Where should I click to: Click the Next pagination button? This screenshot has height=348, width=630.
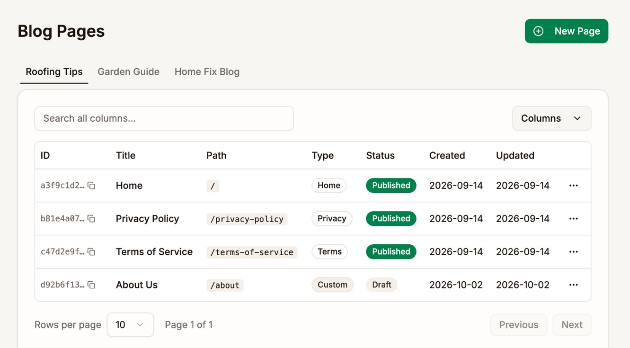[x=572, y=325]
